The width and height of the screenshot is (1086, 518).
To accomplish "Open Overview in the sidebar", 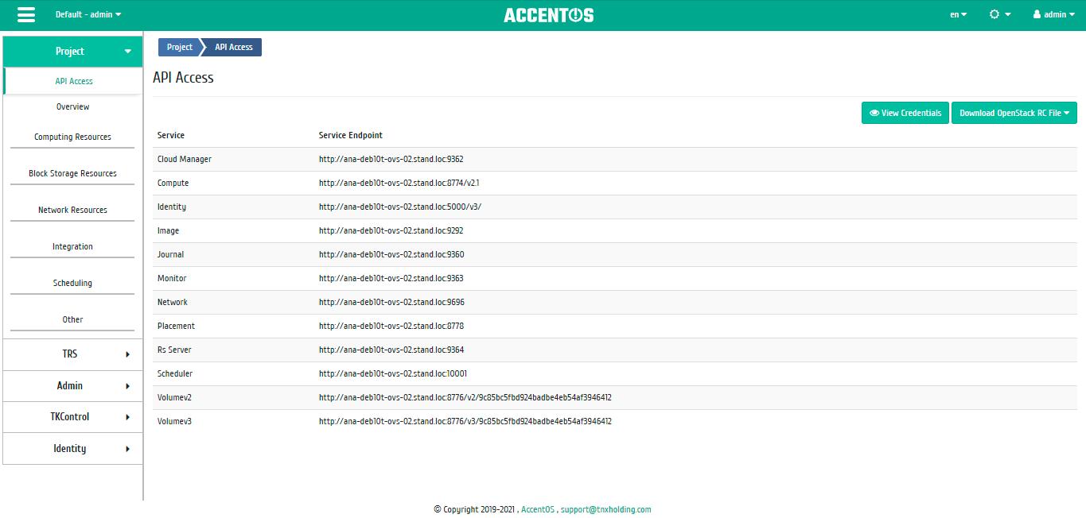I will pos(73,106).
